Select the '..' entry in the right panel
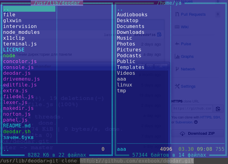The width and height of the screenshot is (228, 164). click(120, 9)
